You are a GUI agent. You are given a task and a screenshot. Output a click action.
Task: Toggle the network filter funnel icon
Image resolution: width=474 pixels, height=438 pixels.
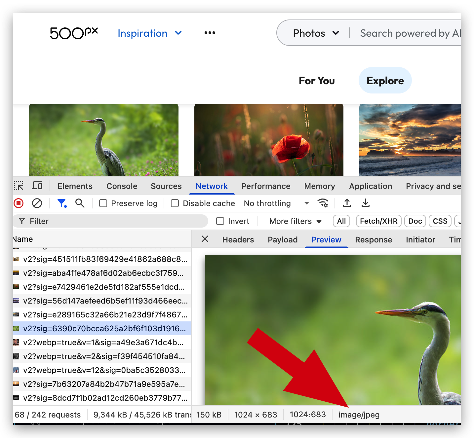pyautogui.click(x=62, y=203)
